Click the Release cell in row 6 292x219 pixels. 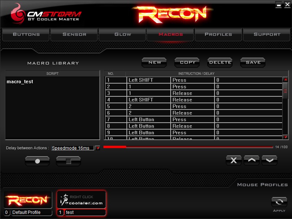coord(193,113)
